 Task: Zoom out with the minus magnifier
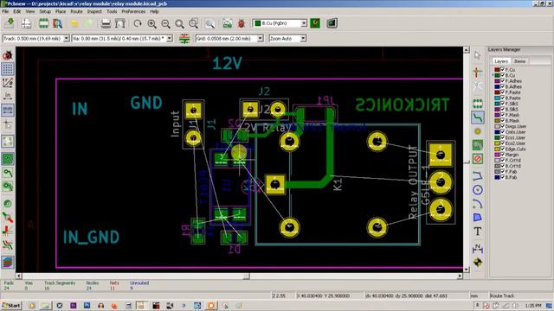pyautogui.click(x=165, y=23)
